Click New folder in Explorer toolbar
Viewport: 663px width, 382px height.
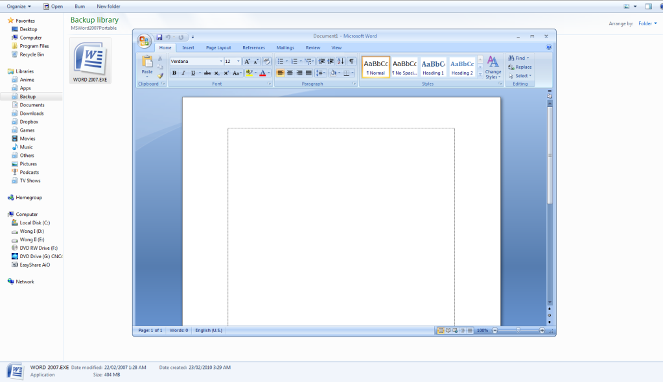point(108,6)
